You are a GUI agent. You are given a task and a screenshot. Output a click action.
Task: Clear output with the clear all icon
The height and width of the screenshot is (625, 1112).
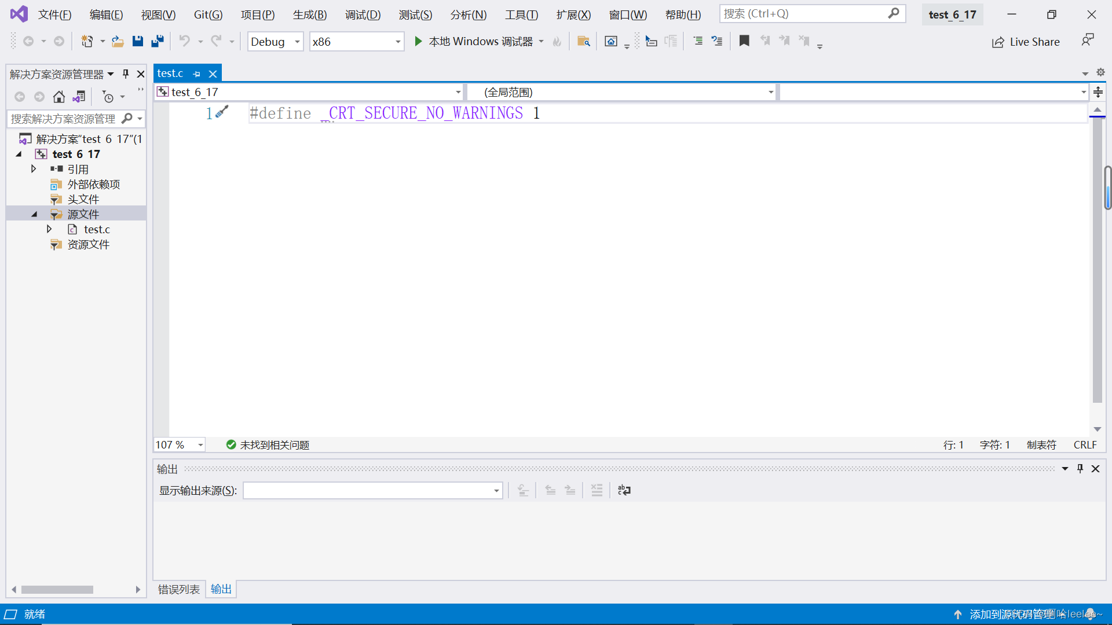tap(597, 491)
